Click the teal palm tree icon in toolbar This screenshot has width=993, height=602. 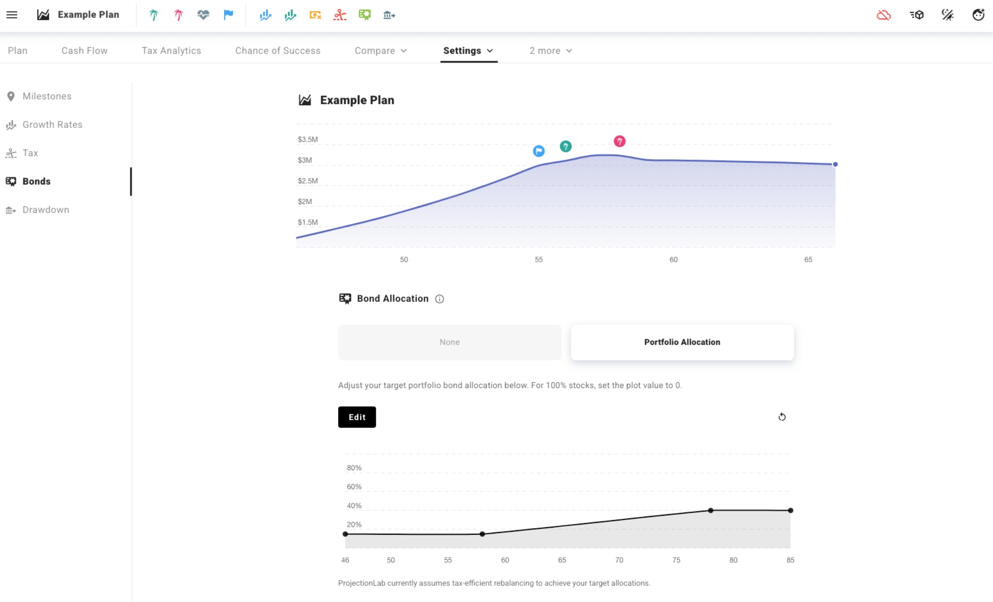pyautogui.click(x=153, y=15)
